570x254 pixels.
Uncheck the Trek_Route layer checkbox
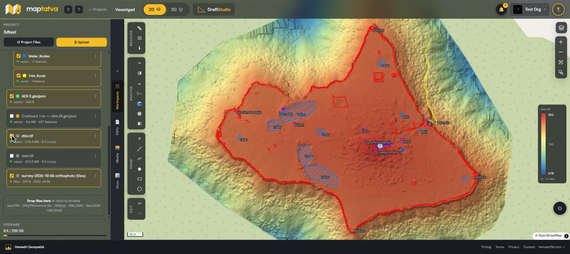[x=19, y=76]
